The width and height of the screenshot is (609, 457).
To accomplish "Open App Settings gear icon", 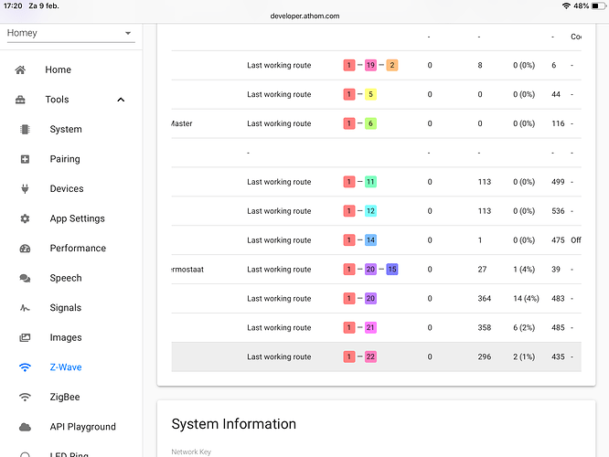I will pos(25,218).
